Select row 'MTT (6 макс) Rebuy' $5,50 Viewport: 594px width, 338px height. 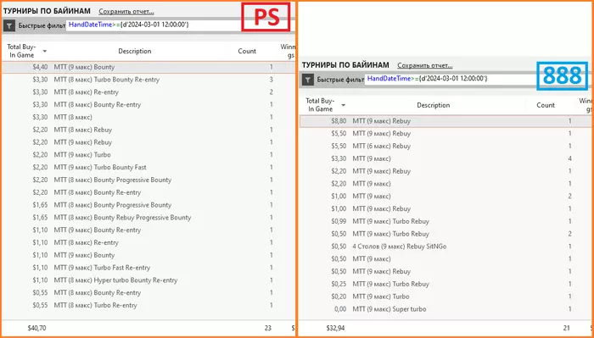445,147
